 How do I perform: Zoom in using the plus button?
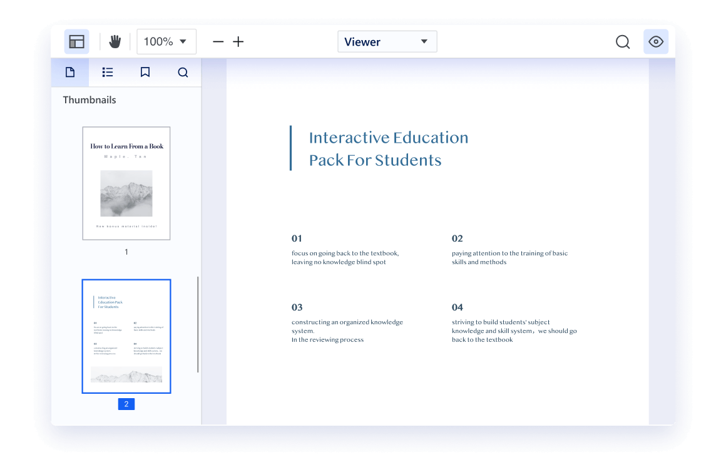click(x=238, y=41)
